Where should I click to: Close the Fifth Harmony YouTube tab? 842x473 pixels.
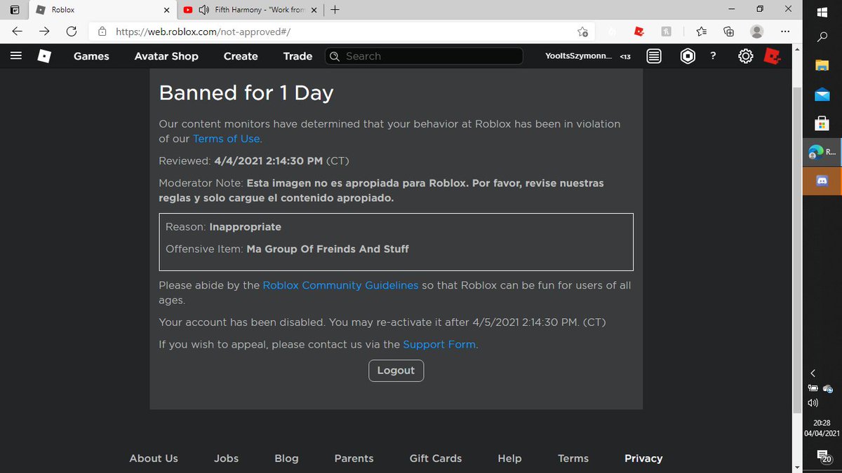pos(314,11)
